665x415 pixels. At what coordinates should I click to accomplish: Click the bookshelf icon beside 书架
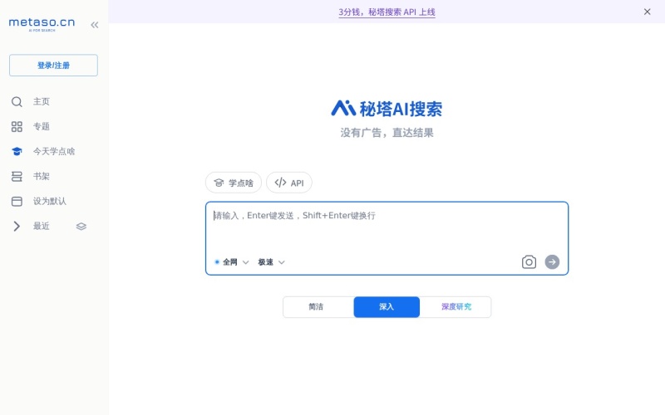pyautogui.click(x=17, y=176)
